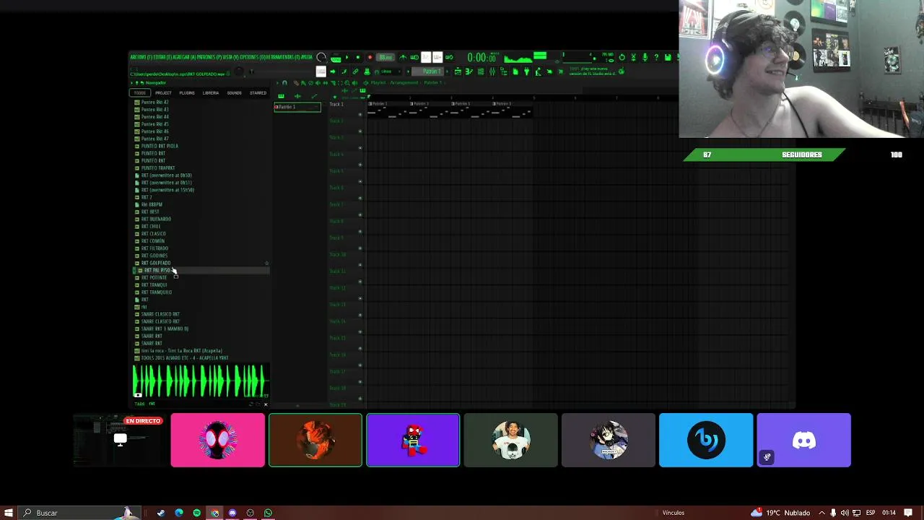Mute Track 2 using its dot
Viewport: 924px width, 520px height.
pyautogui.click(x=360, y=131)
